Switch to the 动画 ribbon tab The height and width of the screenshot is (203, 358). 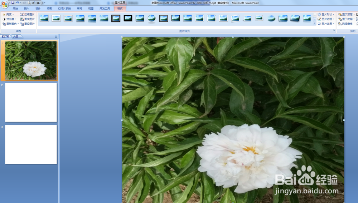(49, 9)
